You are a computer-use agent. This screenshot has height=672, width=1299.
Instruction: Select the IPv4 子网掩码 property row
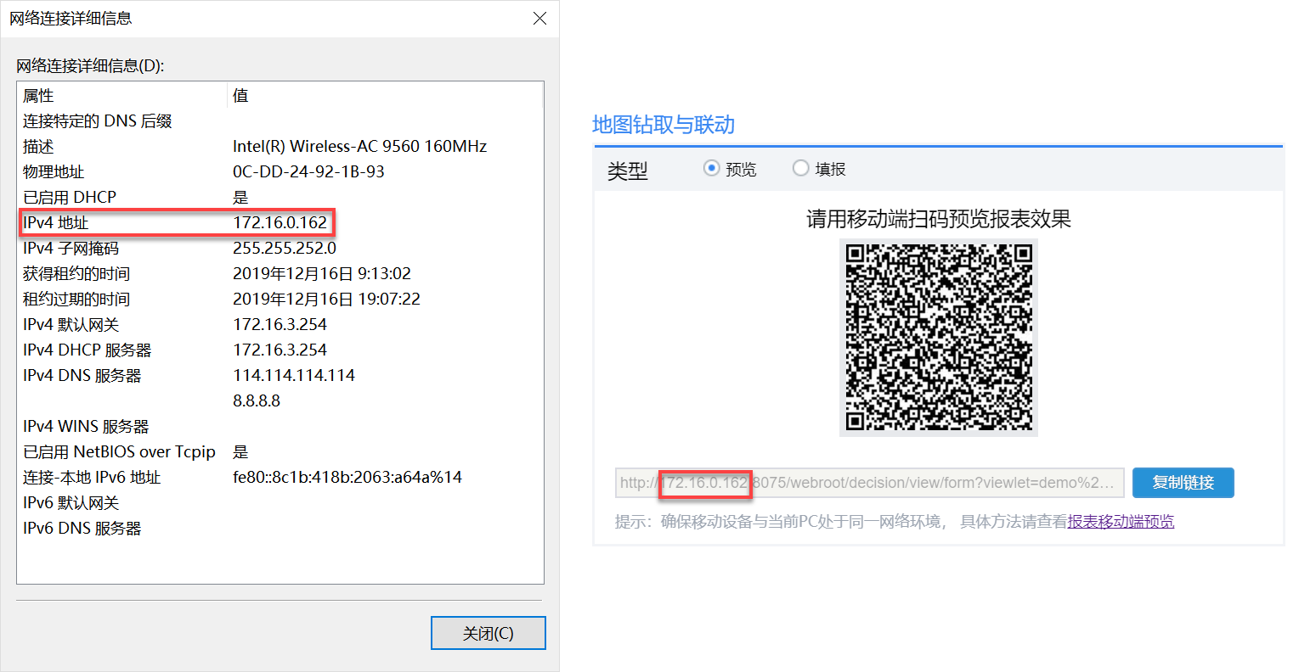tap(280, 249)
